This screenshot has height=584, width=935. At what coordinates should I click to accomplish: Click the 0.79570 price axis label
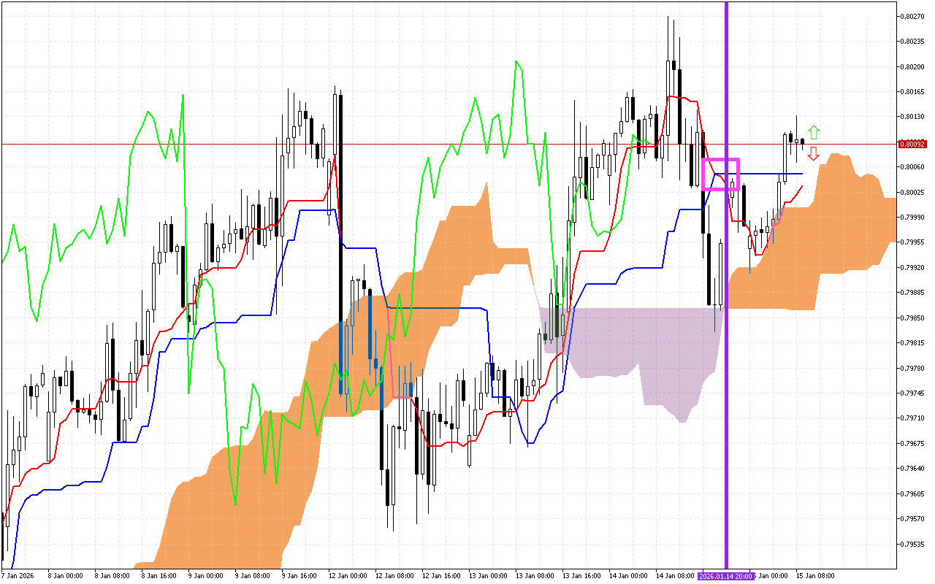pos(912,519)
